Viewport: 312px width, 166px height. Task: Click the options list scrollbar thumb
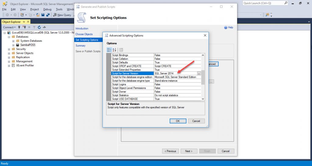coord(203,77)
